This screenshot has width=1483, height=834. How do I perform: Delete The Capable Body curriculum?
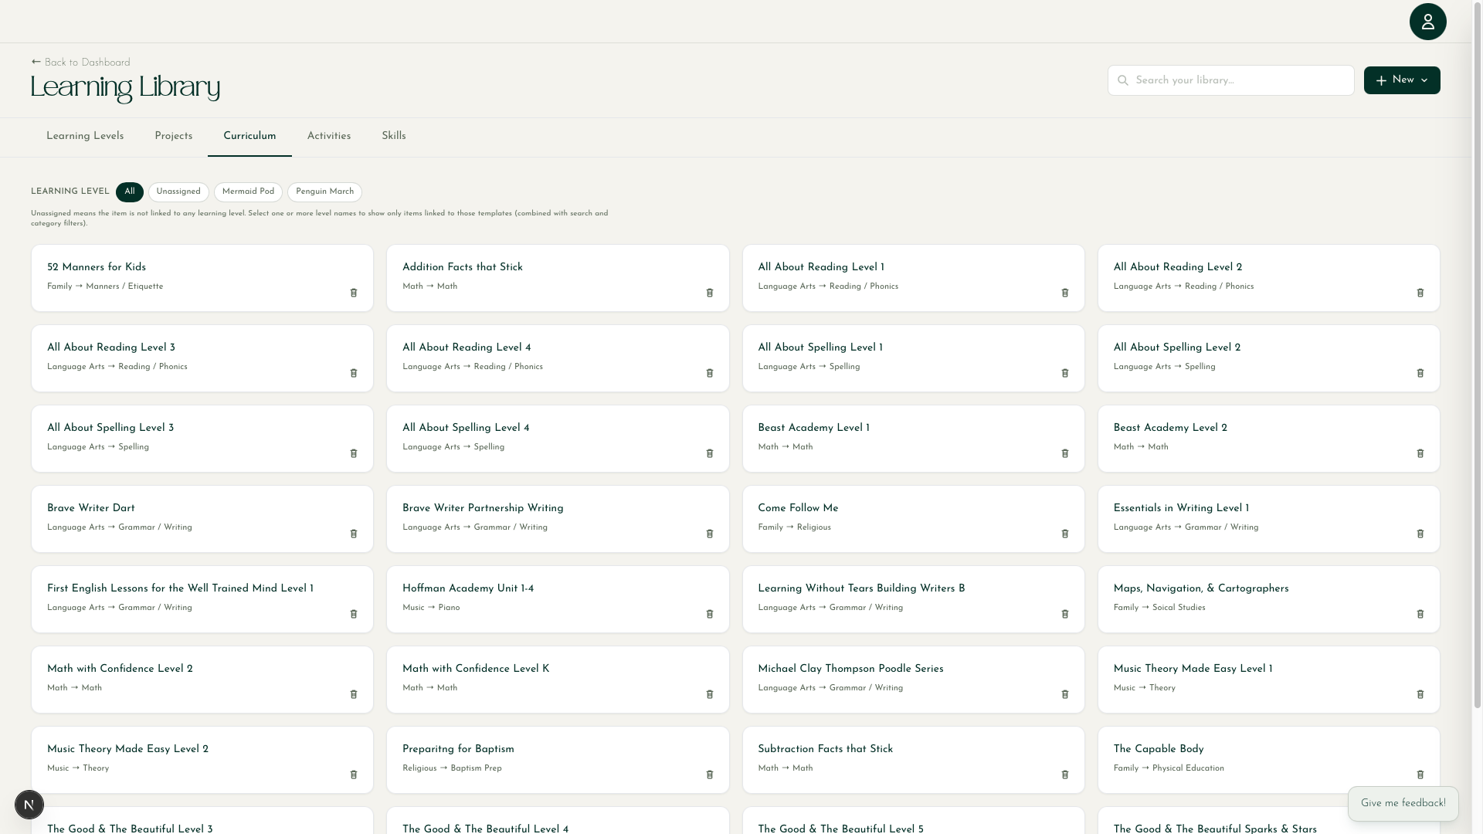pyautogui.click(x=1420, y=775)
